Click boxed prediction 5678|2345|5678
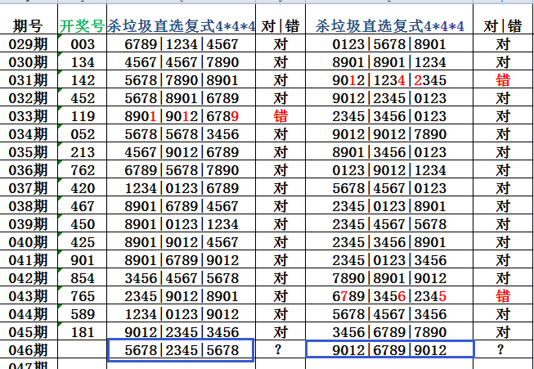Viewport: 534px width, 369px height. 182,350
